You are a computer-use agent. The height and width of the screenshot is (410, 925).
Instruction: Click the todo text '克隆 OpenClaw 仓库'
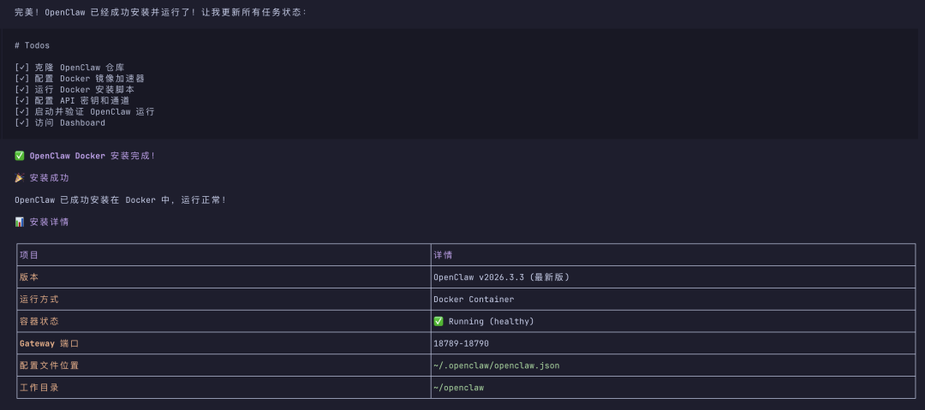pyautogui.click(x=80, y=68)
